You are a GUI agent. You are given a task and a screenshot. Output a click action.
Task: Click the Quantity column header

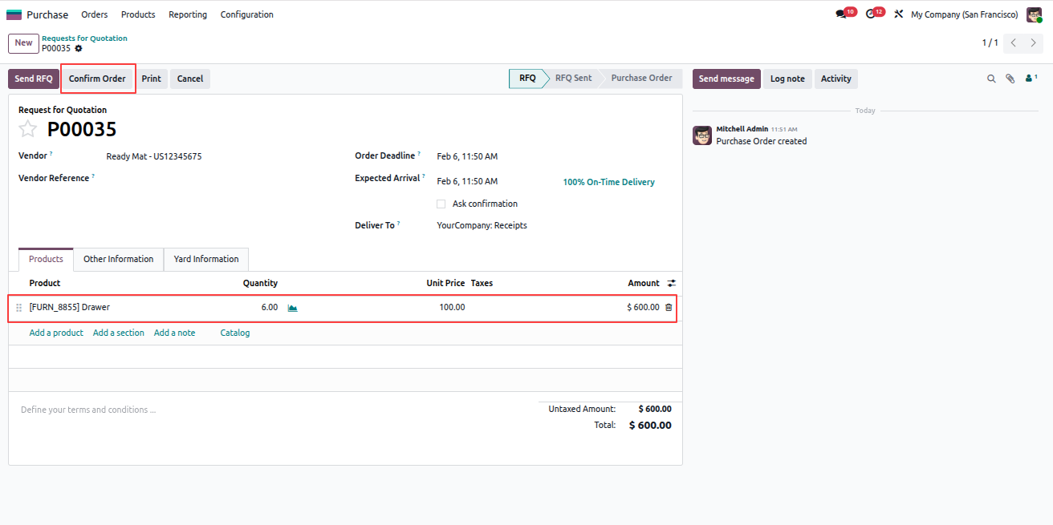[260, 283]
